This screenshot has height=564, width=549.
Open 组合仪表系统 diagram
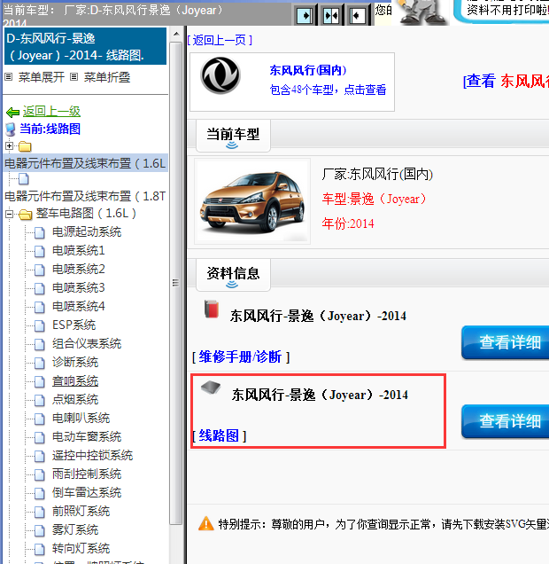[87, 343]
